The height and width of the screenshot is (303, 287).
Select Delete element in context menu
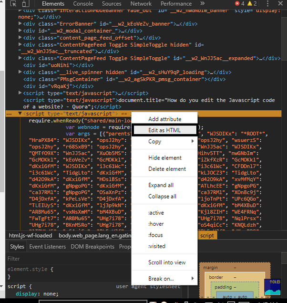(x=164, y=169)
